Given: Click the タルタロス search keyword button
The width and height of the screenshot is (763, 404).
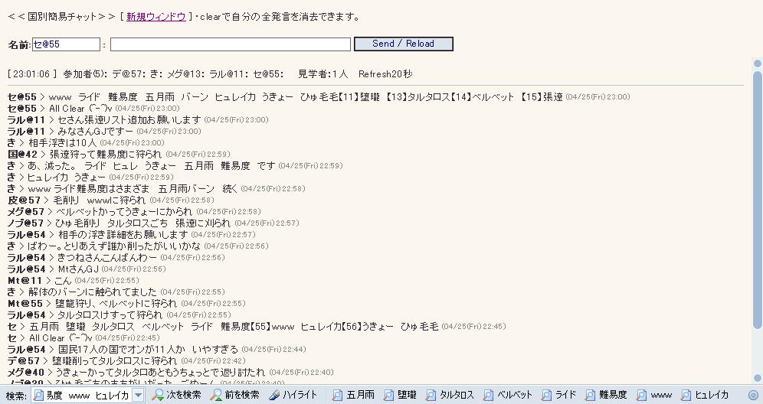Looking at the screenshot, I should tap(450, 395).
